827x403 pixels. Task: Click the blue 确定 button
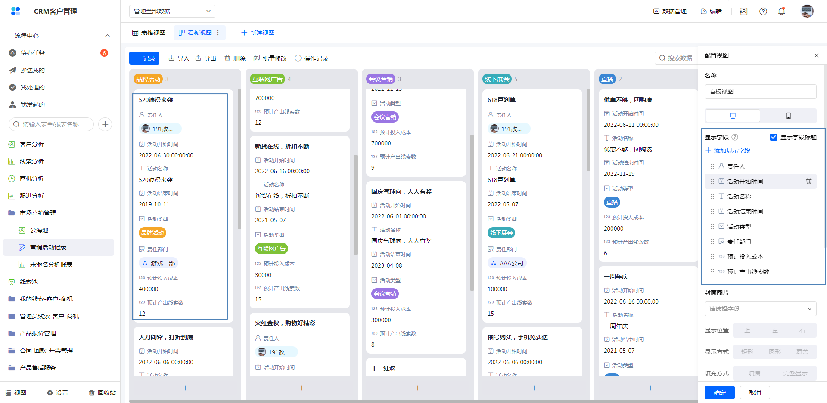(x=719, y=392)
